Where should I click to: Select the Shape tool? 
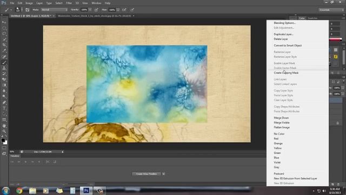click(x=4, y=120)
